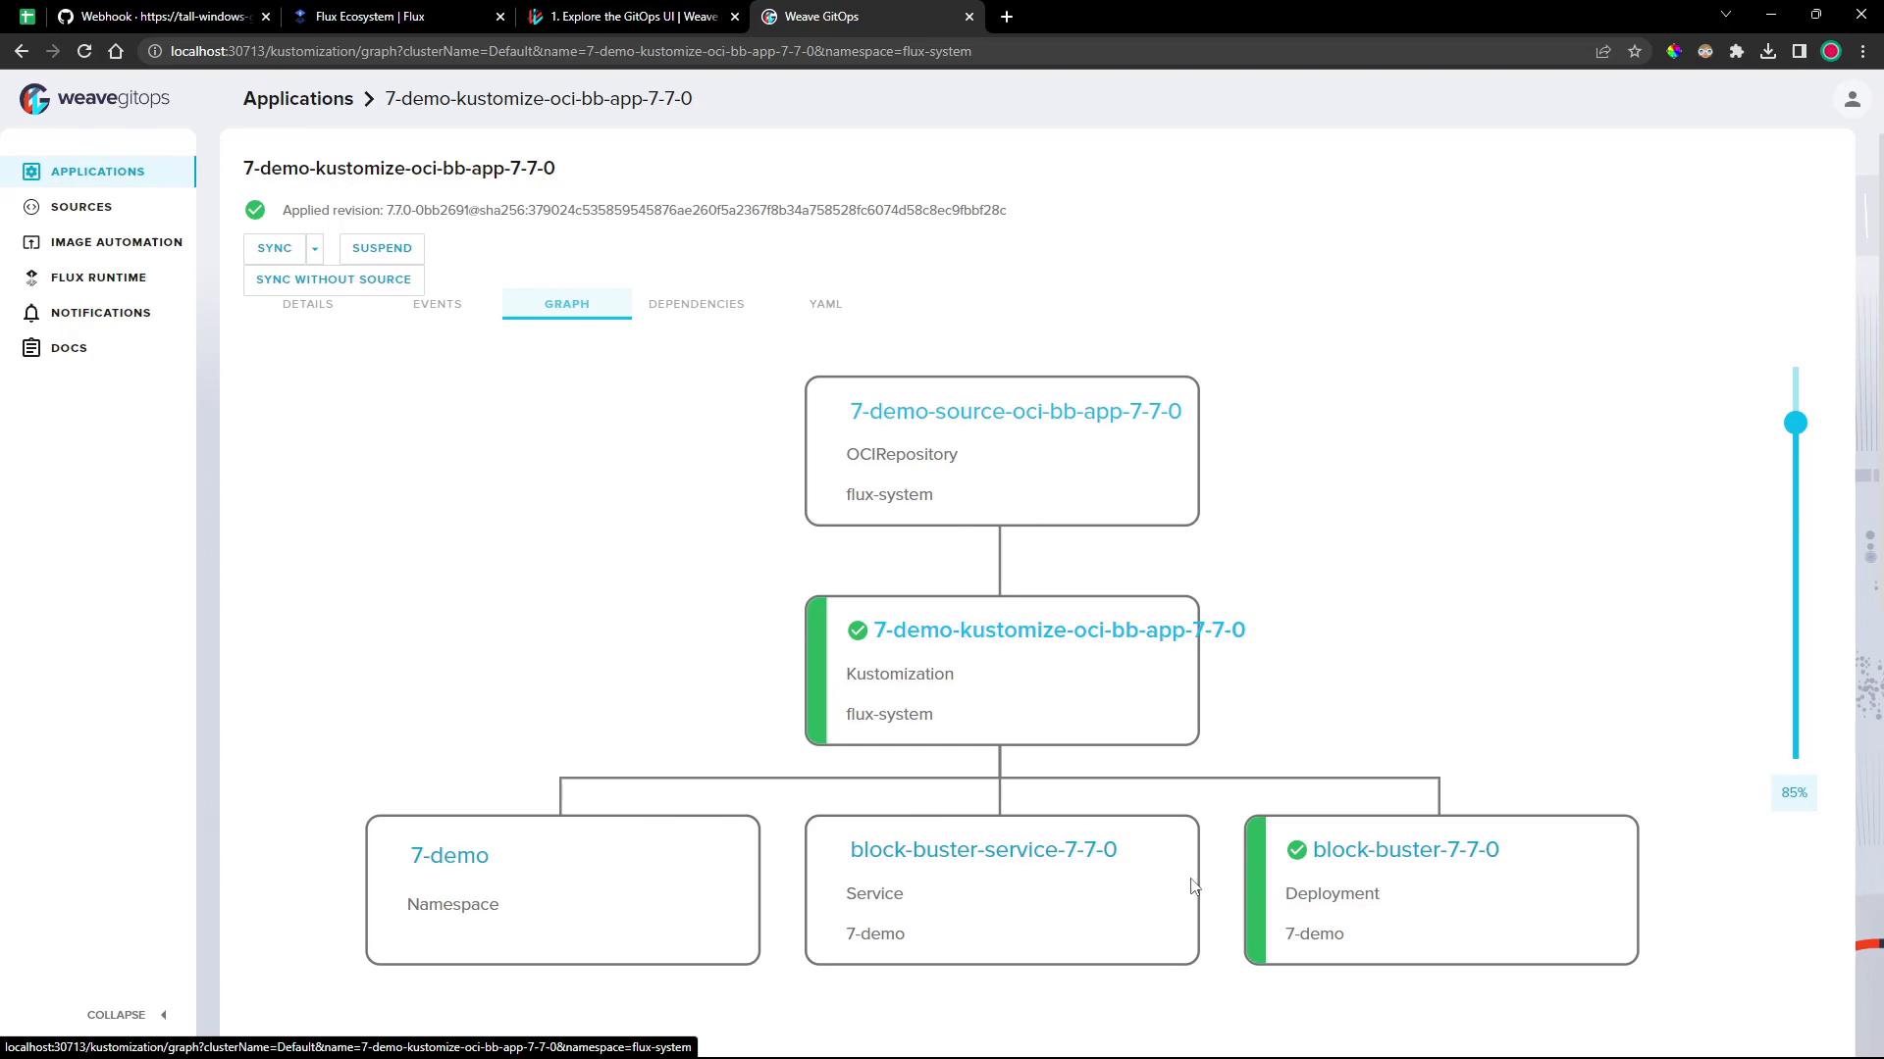Click the Weave GitOps logo
Screen dimensions: 1884x1059
(94, 98)
